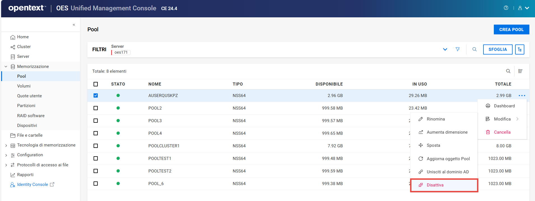The image size is (535, 201).
Task: Choose Disattiva from the context menu
Action: [x=435, y=185]
